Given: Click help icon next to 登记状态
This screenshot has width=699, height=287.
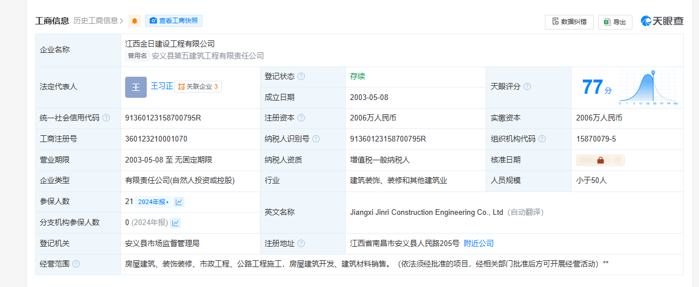Looking at the screenshot, I should [x=301, y=76].
